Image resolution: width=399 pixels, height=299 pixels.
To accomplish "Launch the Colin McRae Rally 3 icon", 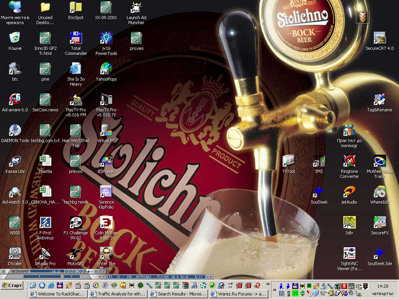I will tap(106, 223).
